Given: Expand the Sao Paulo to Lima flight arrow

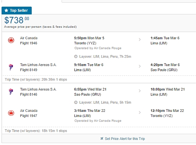Looking at the screenshot, I should (140, 91).
